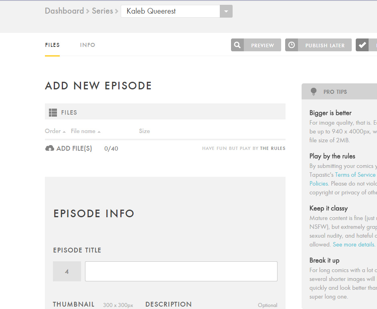The width and height of the screenshot is (377, 309).
Task: Click the cloud upload icon for Add File(s)
Action: click(50, 148)
